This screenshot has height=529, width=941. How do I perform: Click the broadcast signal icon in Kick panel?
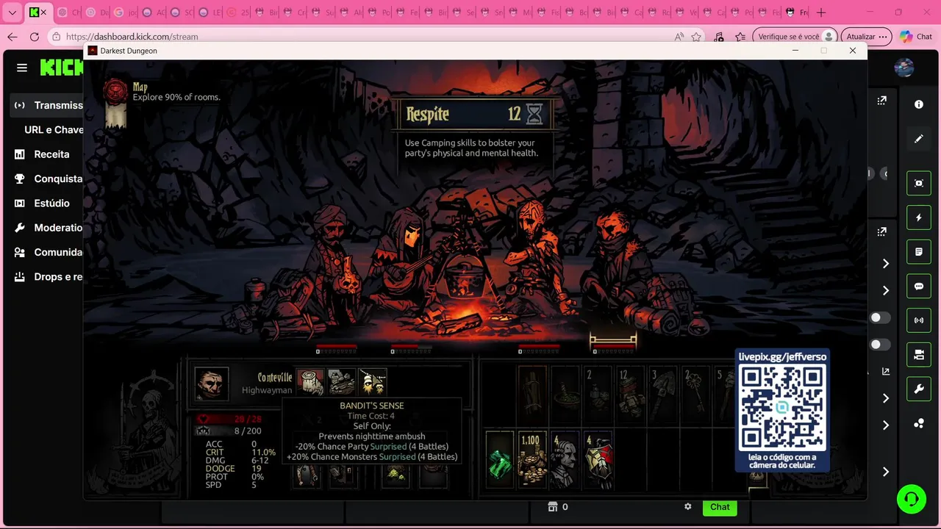point(919,320)
